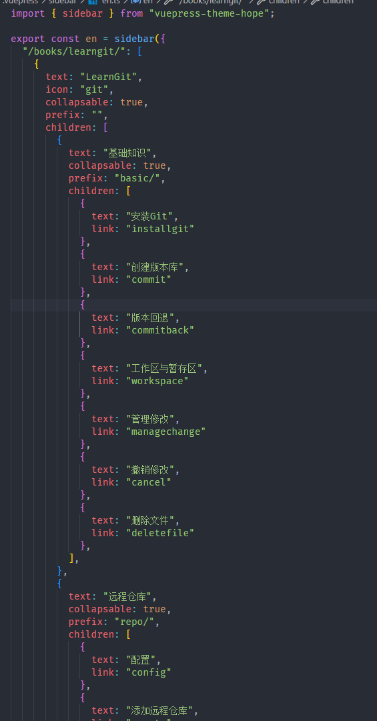The image size is (377, 721).
Task: Click the "basic/" prefix value
Action: [137, 178]
